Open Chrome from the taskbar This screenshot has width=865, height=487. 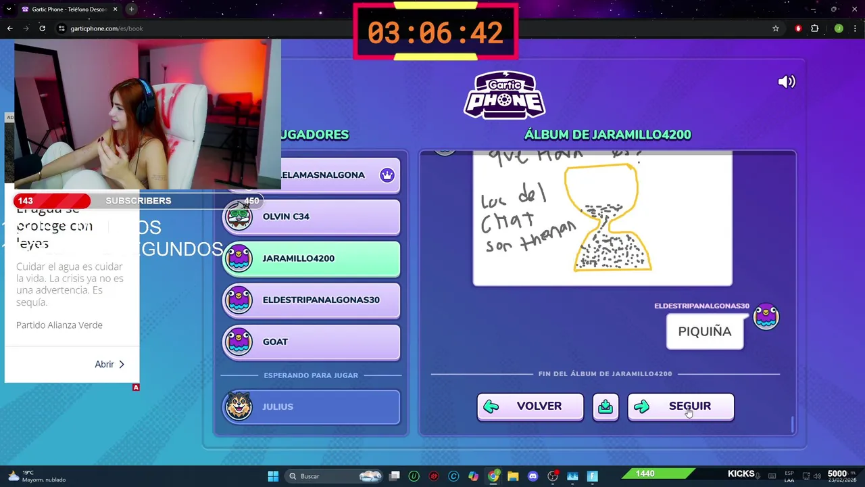(493, 476)
